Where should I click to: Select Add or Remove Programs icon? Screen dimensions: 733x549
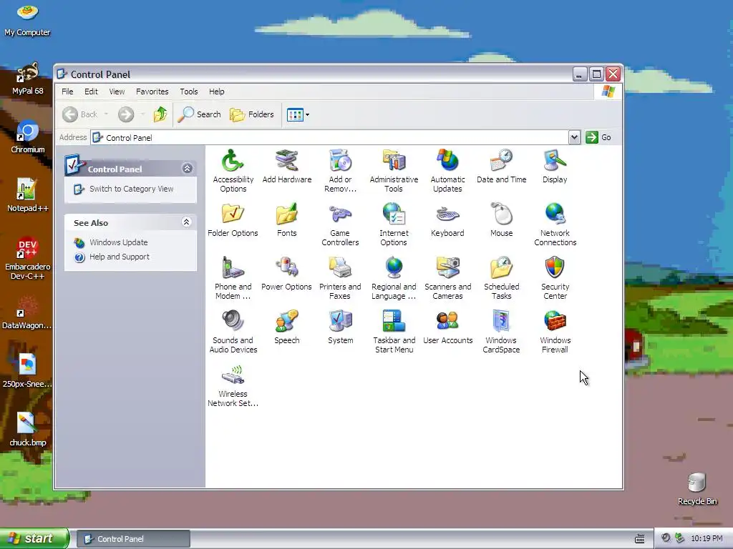pos(340,161)
